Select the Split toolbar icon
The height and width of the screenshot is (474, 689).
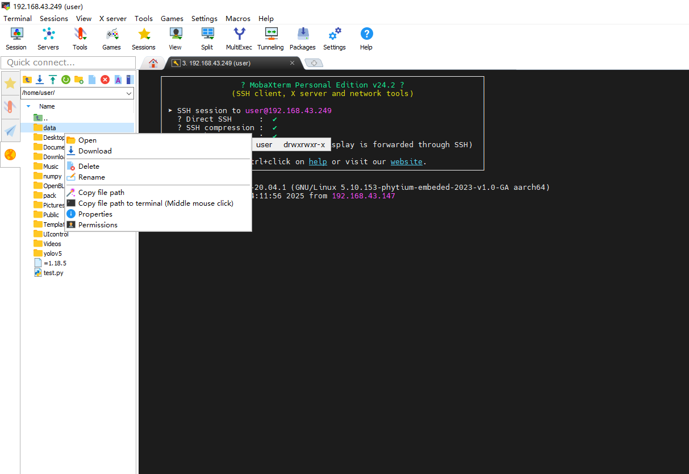pos(207,39)
